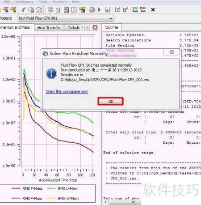Close the monitor tab with red X

pyautogui.click(x=95, y=27)
